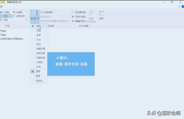Switch to 列表 (List) layout
Image resolution: width=184 pixels, height=119 pixels.
[x=6, y=16]
